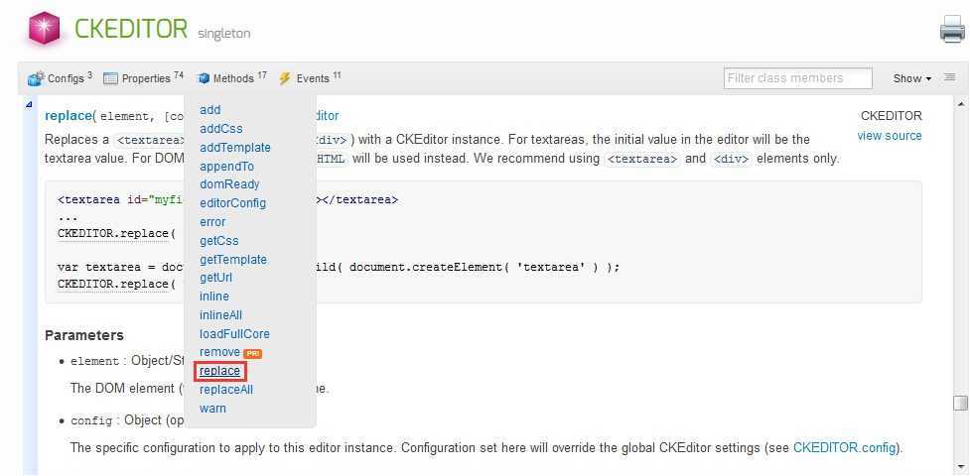This screenshot has width=970, height=476.
Task: Click the scrollbar up arrow
Action: pyautogui.click(x=960, y=103)
